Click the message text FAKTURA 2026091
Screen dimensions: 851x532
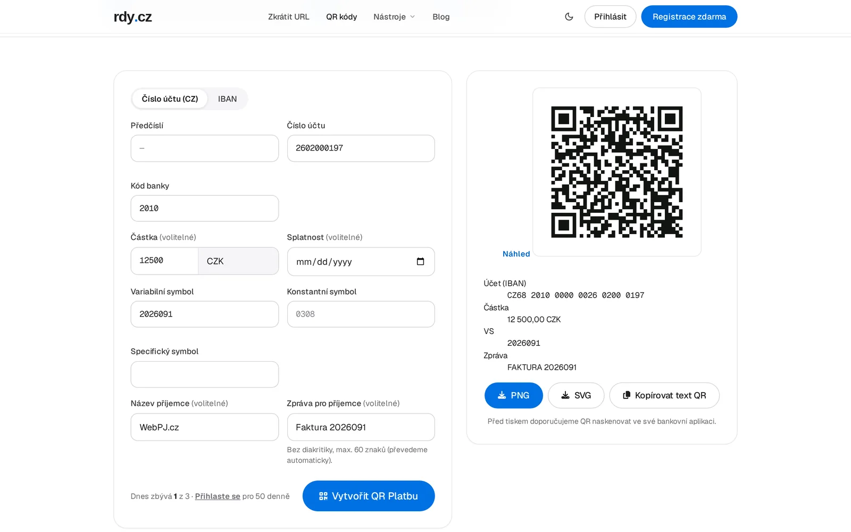(x=542, y=367)
